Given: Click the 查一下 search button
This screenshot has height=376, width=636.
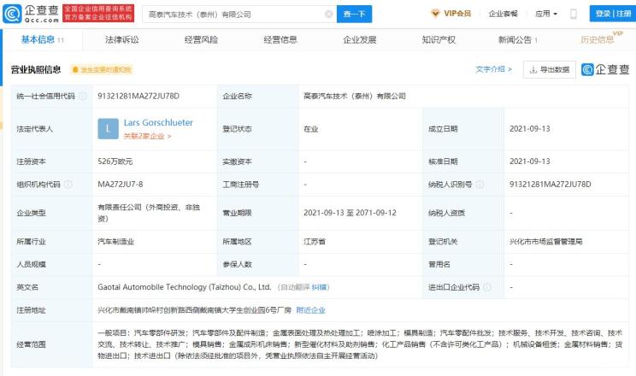Looking at the screenshot, I should [354, 15].
